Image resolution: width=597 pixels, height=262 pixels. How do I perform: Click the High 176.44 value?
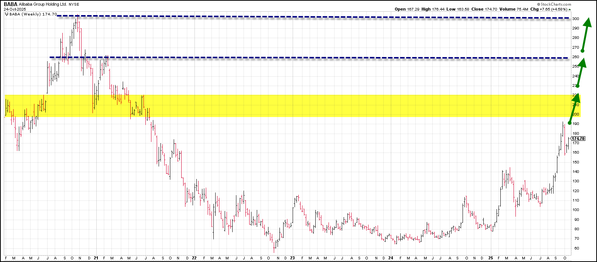(x=433, y=9)
